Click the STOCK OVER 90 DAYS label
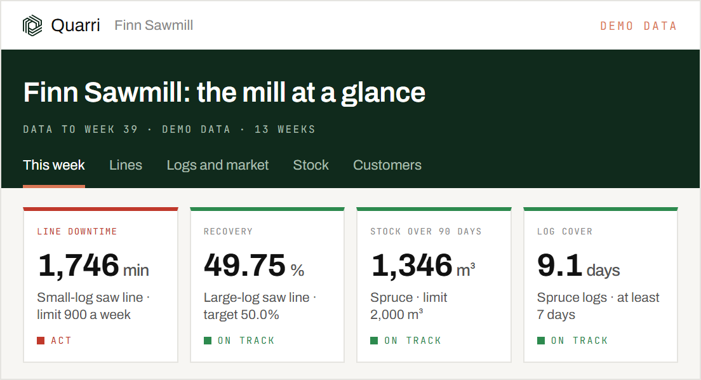Image resolution: width=701 pixels, height=380 pixels. [426, 231]
